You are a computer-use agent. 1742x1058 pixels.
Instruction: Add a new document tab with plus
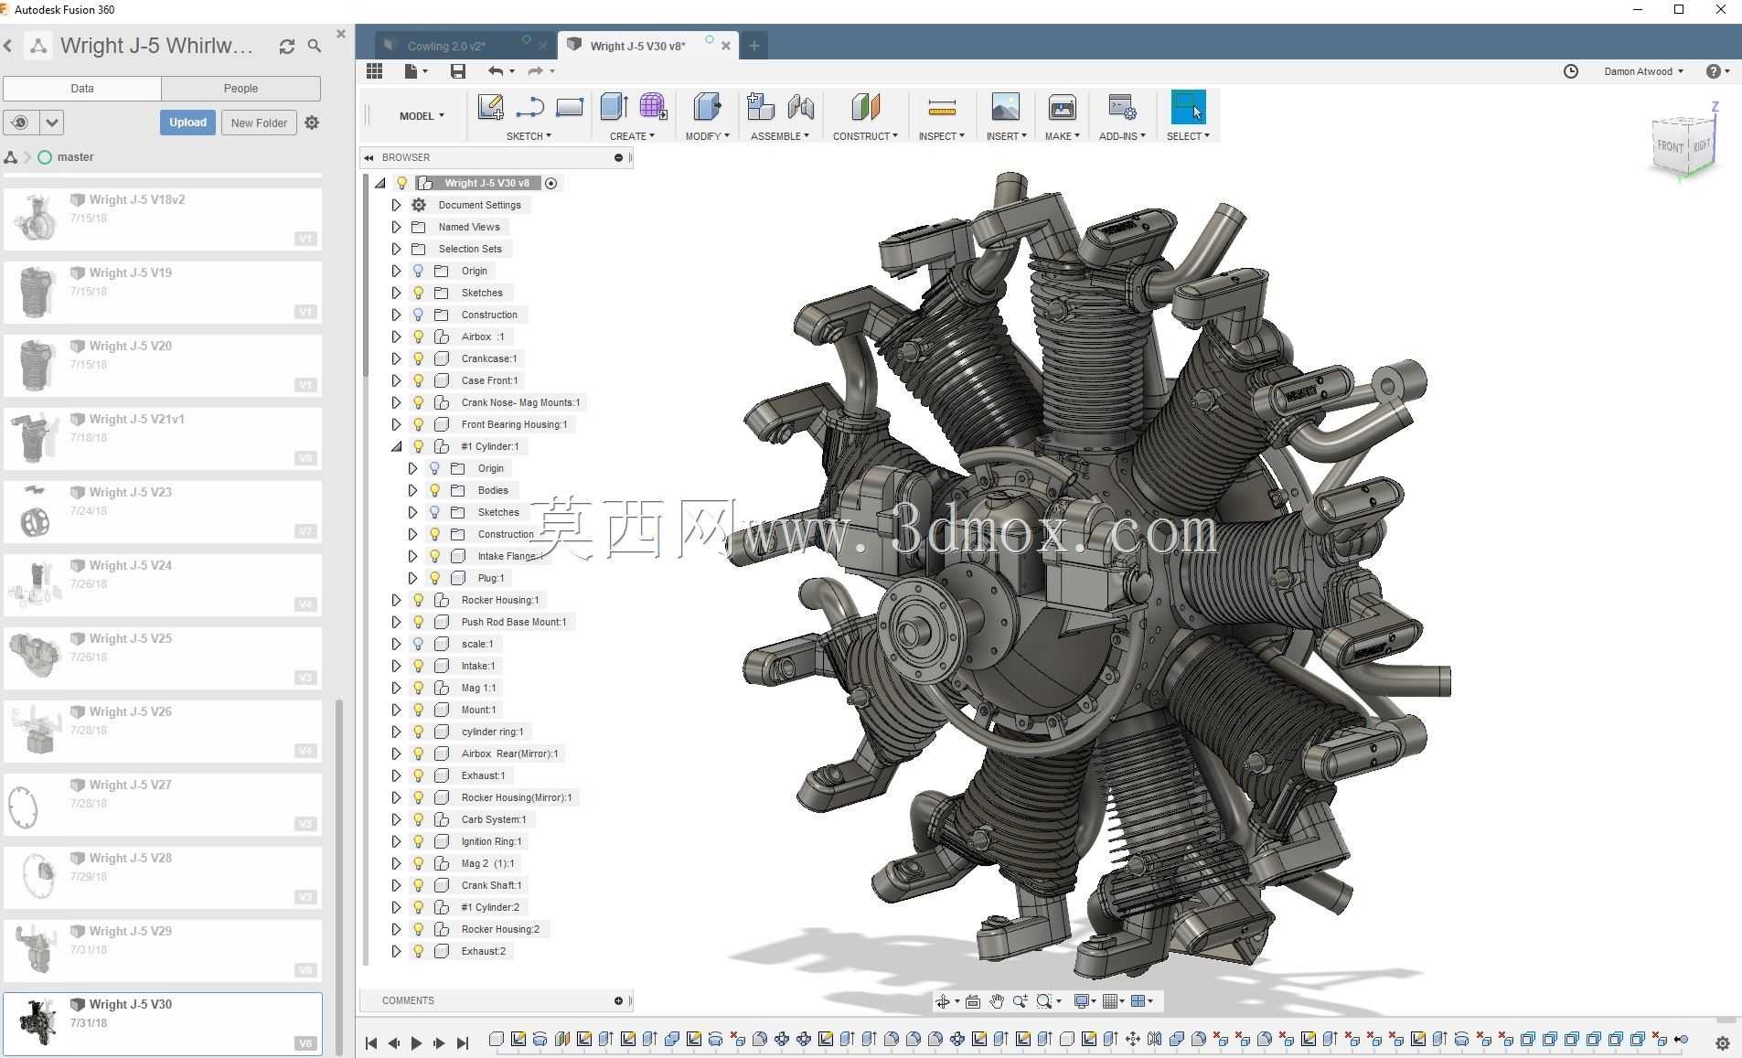click(754, 46)
